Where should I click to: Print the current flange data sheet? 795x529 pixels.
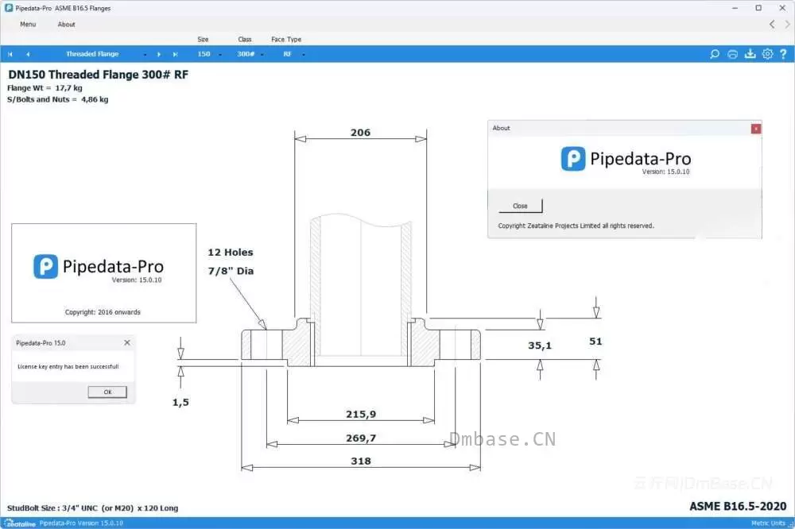click(x=732, y=54)
